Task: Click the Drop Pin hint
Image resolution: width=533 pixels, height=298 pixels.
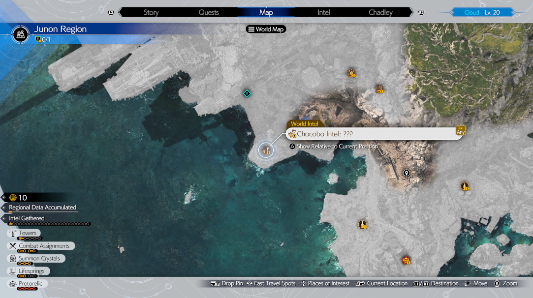Action: click(226, 283)
